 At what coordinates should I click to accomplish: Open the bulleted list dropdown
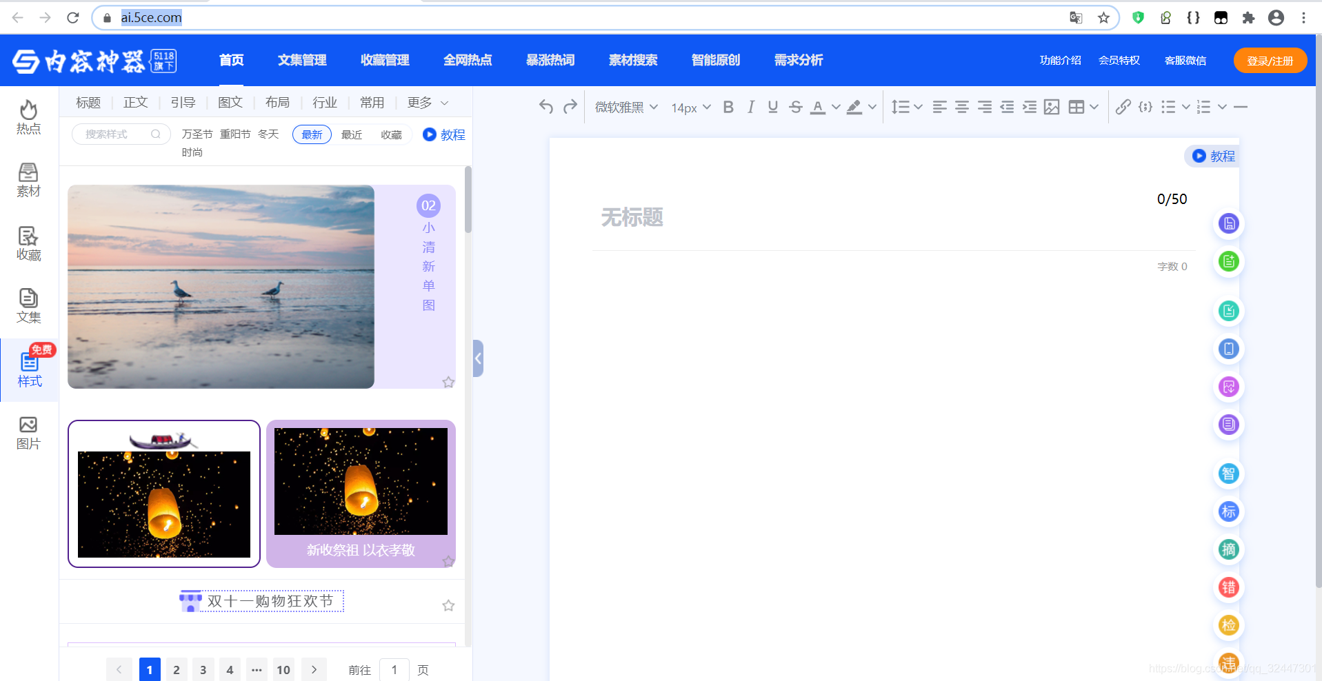click(1185, 107)
